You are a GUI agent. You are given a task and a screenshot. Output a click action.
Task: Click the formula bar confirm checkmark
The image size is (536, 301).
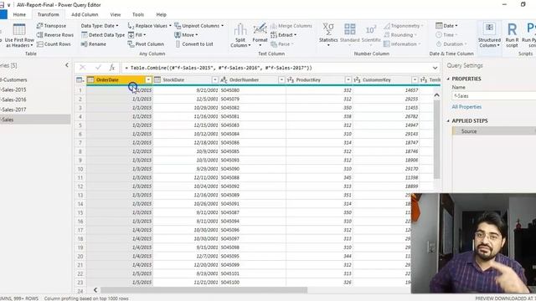click(x=98, y=68)
